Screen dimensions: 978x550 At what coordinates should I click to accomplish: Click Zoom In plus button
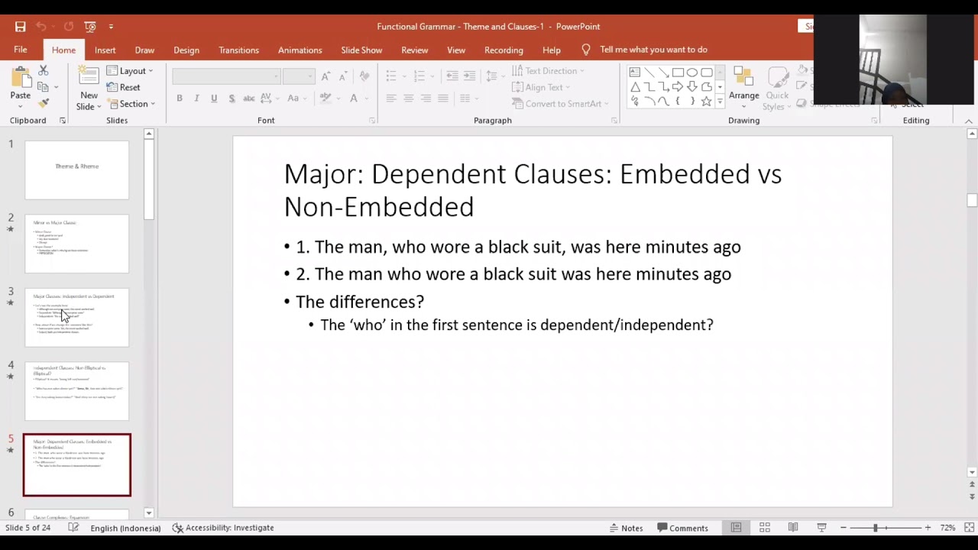tap(928, 528)
